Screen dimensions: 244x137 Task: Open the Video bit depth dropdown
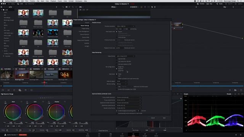pyautogui.click(x=122, y=81)
